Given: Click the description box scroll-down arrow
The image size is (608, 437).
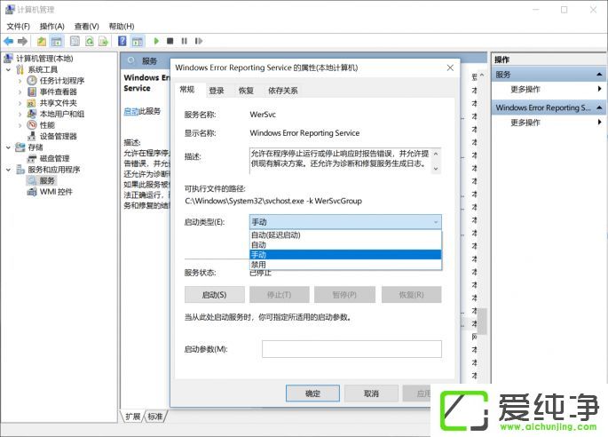Looking at the screenshot, I should pos(436,169).
